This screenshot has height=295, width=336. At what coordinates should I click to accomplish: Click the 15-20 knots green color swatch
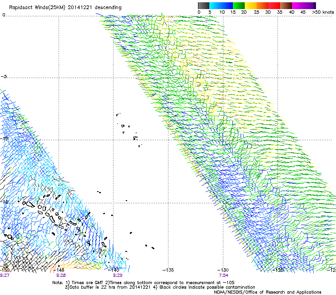click(239, 5)
